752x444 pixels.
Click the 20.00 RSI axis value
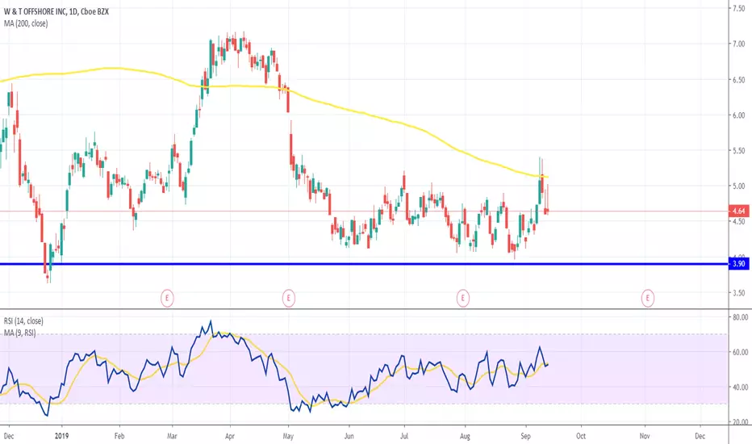(x=741, y=422)
